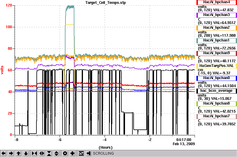Click the VAL=72.2656 reading

[224, 48]
